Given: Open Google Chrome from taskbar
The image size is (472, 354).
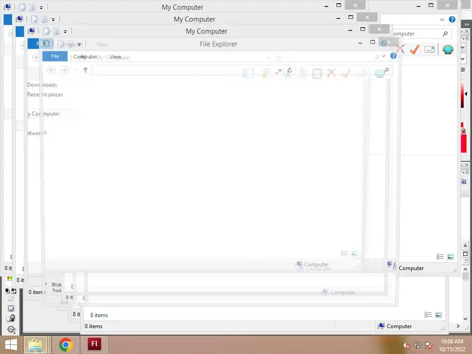Looking at the screenshot, I should tap(65, 345).
